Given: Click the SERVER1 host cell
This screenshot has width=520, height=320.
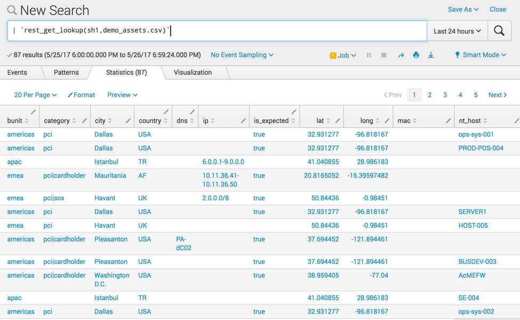Looking at the screenshot, I should coord(472,212).
